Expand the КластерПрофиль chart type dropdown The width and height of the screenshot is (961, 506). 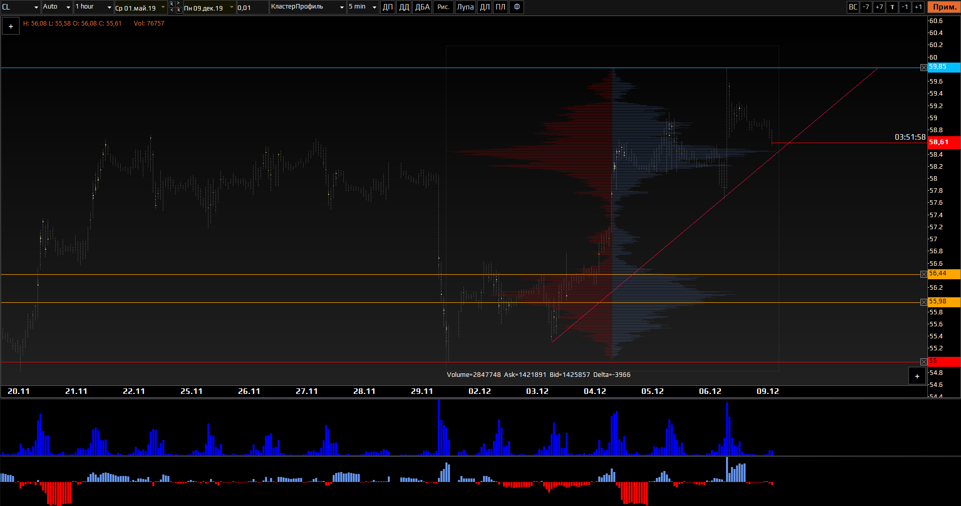(342, 7)
